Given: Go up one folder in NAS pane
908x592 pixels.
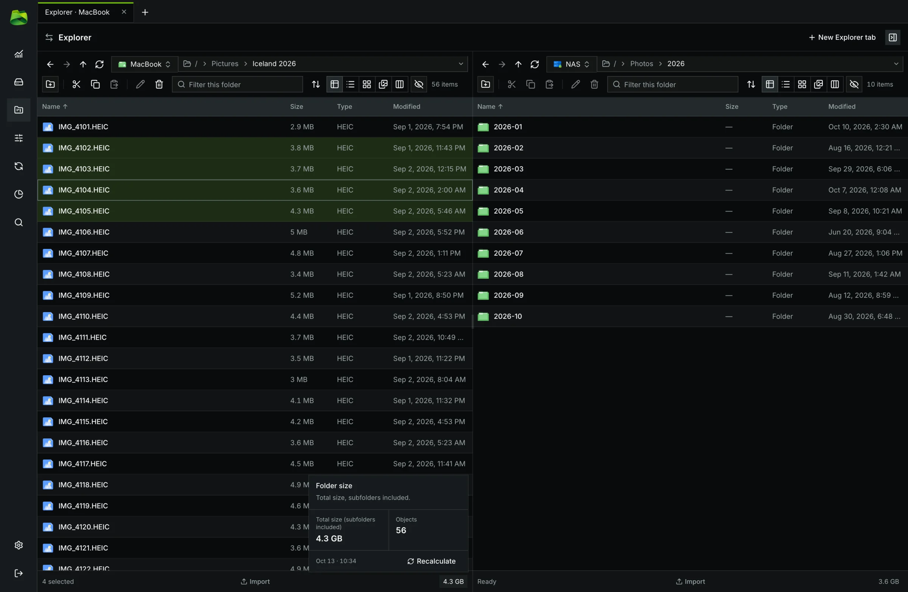Looking at the screenshot, I should coord(518,64).
